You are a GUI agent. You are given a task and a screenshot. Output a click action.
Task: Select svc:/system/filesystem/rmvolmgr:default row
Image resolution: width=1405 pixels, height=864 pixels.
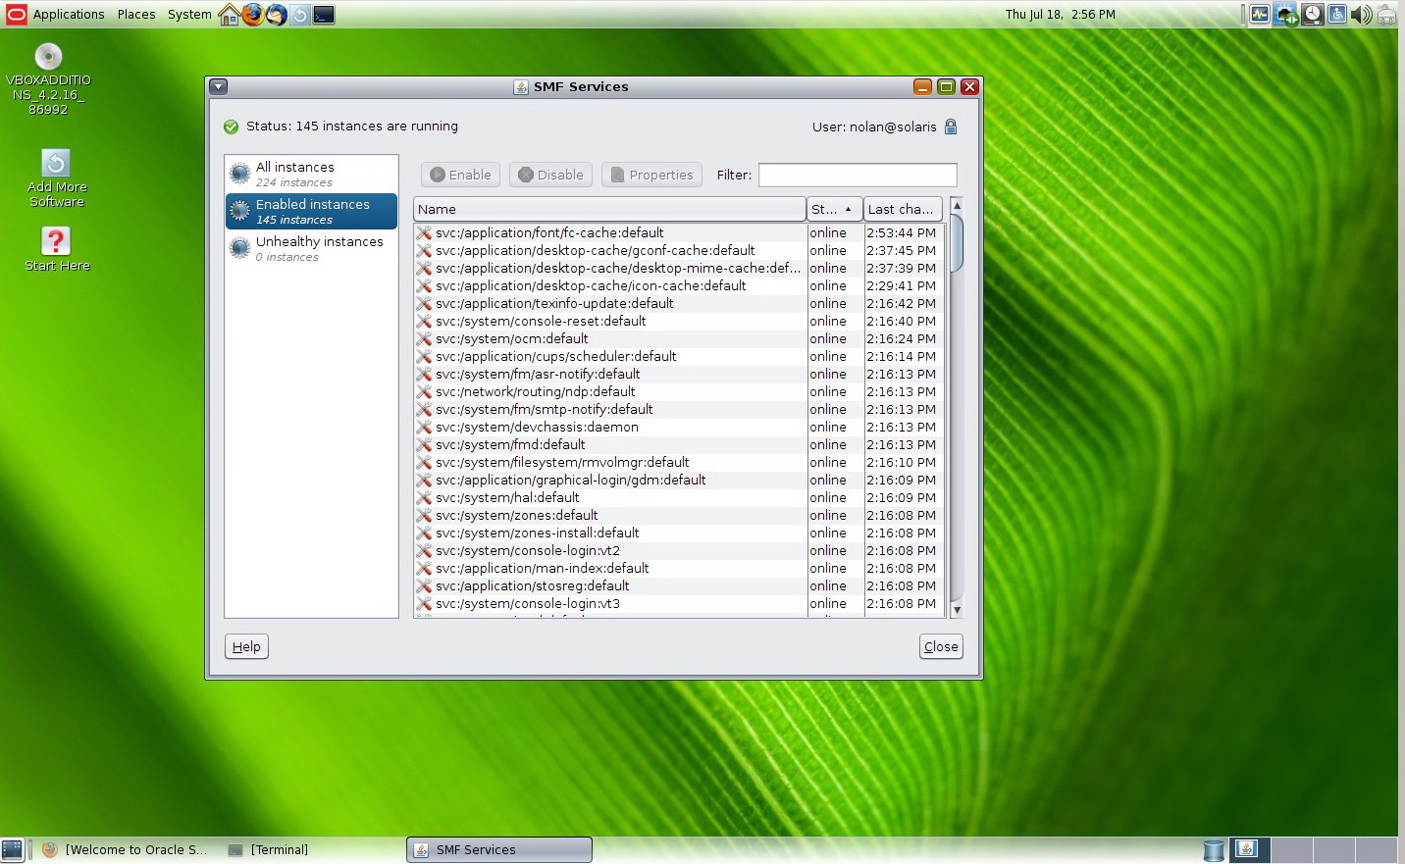678,462
